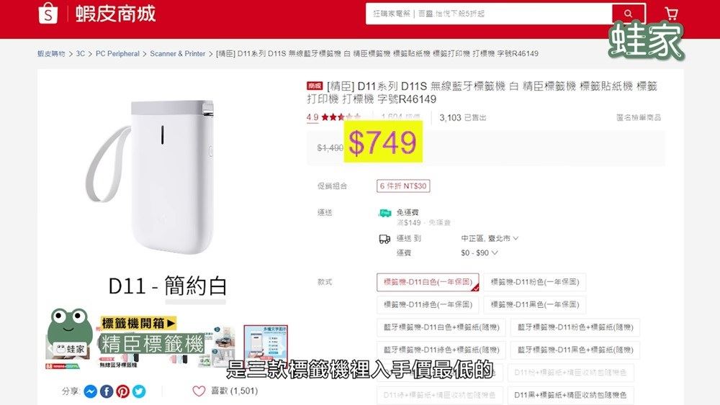Screen dimensions: 720x405
Task: Select 藍牙標籤機-D11白色+標籤紙(隨機) option
Action: point(441,327)
